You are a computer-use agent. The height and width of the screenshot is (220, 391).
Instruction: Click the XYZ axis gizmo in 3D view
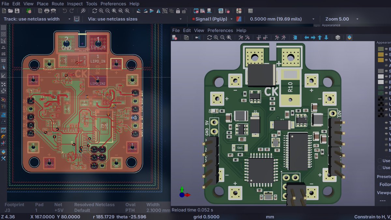[x=184, y=192]
